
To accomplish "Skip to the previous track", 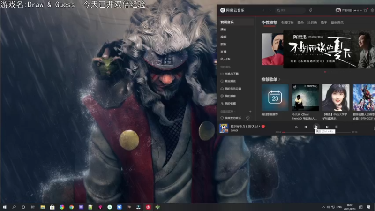I will point(306,127).
